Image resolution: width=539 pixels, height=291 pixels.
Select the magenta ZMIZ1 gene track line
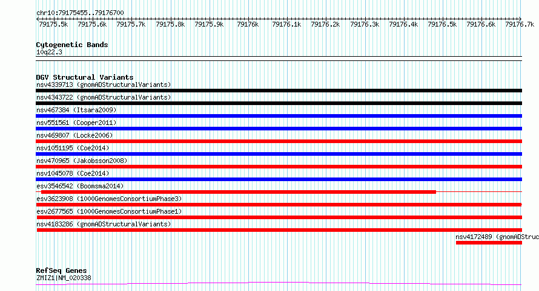[x=279, y=284]
